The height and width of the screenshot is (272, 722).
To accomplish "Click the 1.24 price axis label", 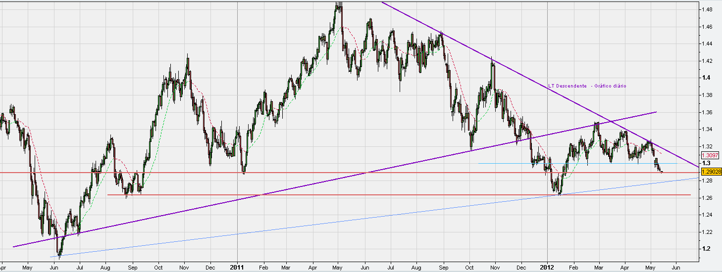I will [x=707, y=215].
